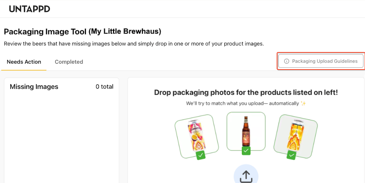Viewport: 365px width, 183px height.
Task: Click the 'Drop packaging photos' heading
Action: click(x=246, y=93)
